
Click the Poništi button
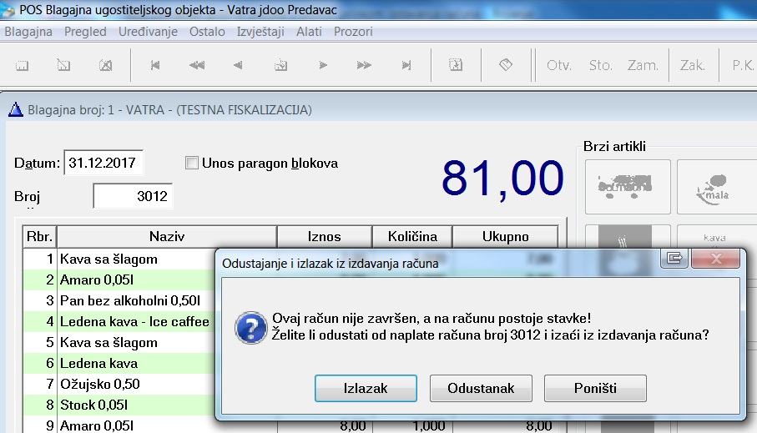click(595, 388)
